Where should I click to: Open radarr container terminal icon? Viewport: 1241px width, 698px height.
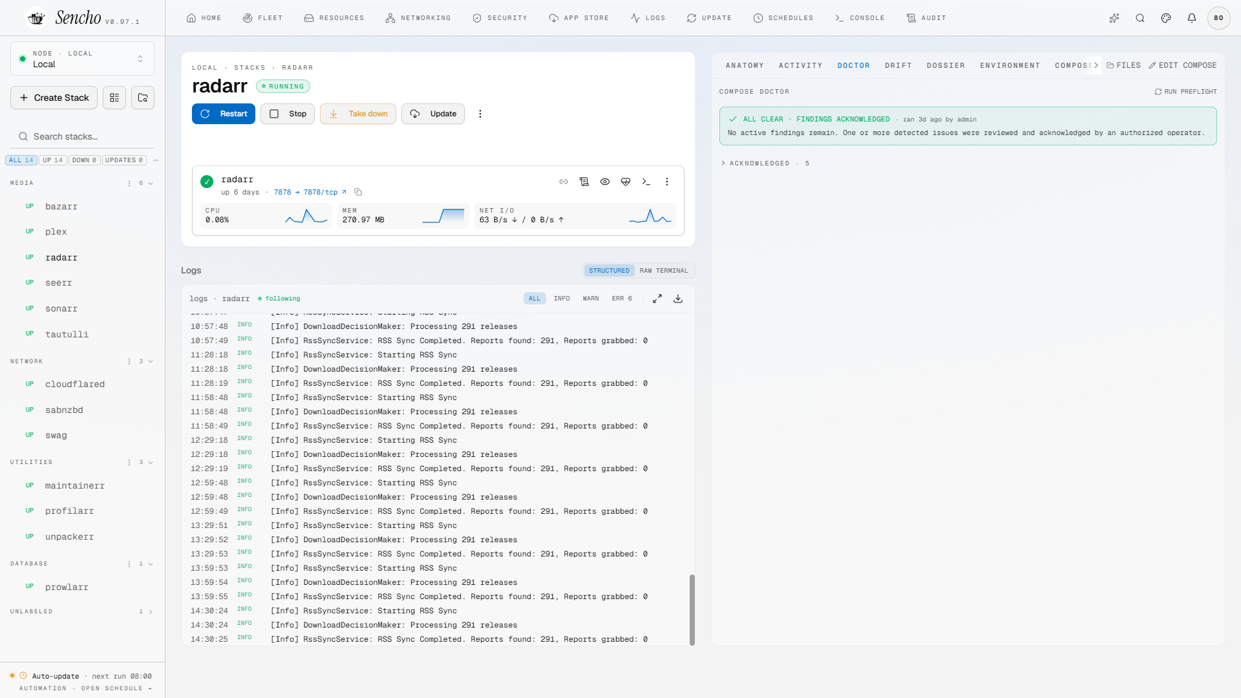[x=646, y=182]
